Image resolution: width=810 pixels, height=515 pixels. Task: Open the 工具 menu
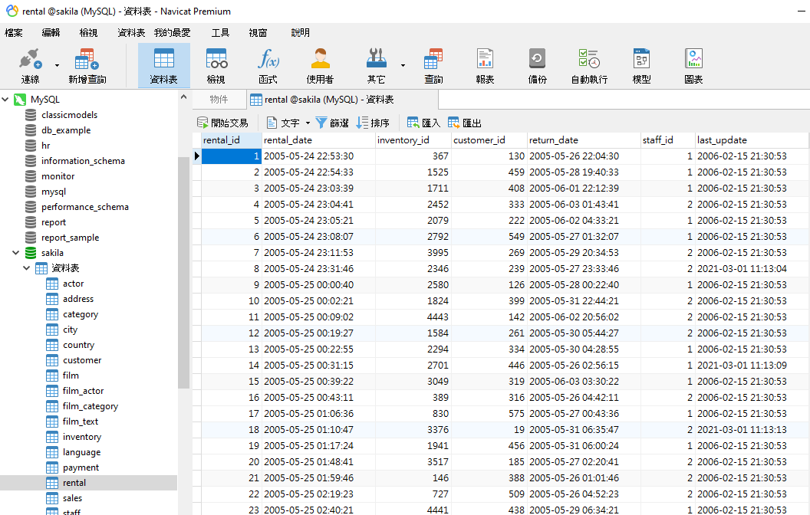(x=220, y=33)
